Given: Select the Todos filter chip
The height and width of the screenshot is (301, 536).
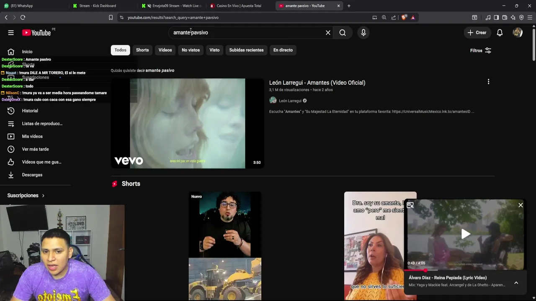Looking at the screenshot, I should [120, 50].
